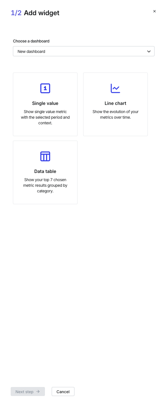Image resolution: width=168 pixels, height=405 pixels.
Task: Select the 'Line chart' widget title
Action: tap(115, 103)
